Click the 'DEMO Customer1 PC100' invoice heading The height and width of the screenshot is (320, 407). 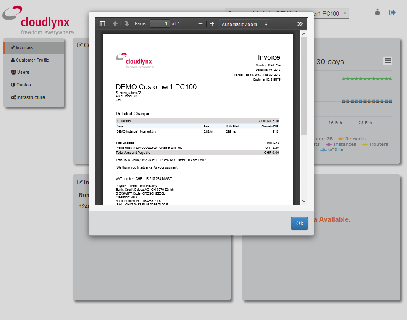click(x=156, y=87)
